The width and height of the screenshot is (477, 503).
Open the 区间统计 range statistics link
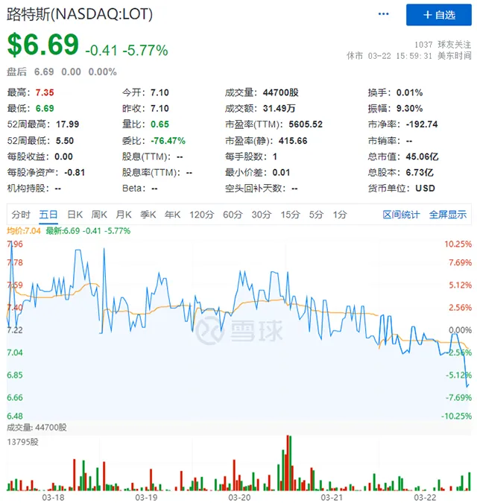pos(401,215)
